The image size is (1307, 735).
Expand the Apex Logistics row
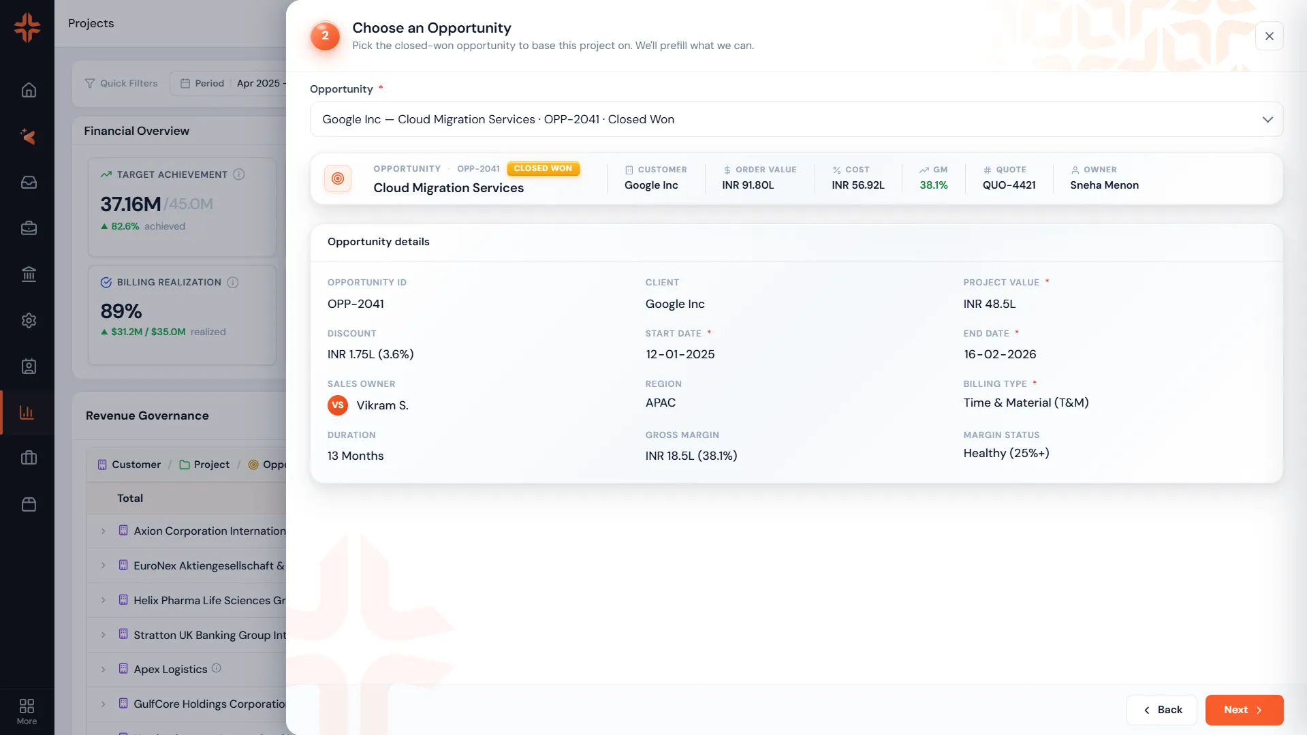coord(104,669)
